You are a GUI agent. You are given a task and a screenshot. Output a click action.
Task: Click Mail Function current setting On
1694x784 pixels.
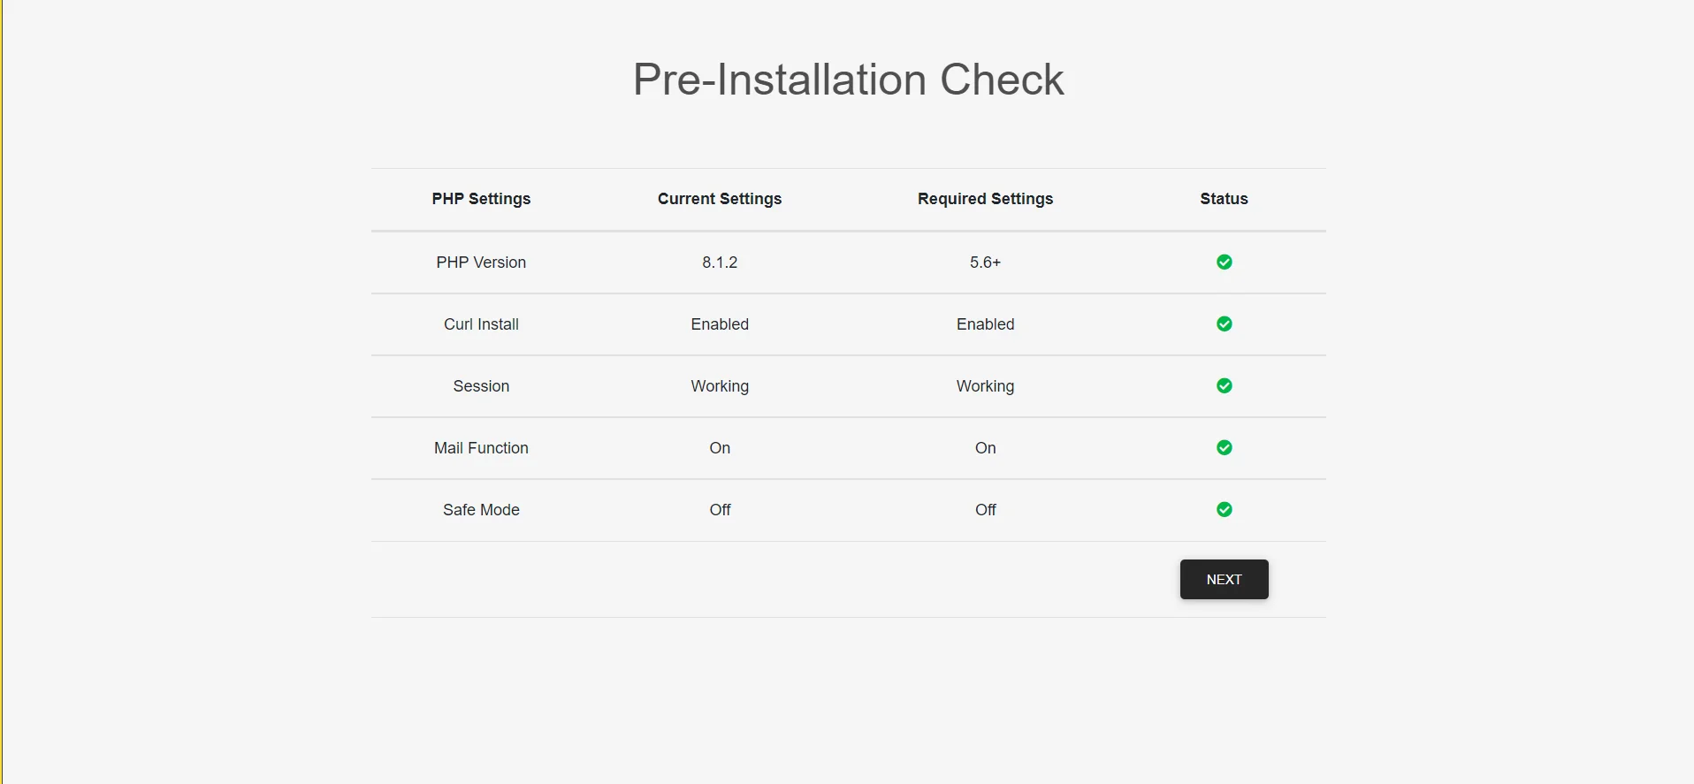pyautogui.click(x=720, y=448)
